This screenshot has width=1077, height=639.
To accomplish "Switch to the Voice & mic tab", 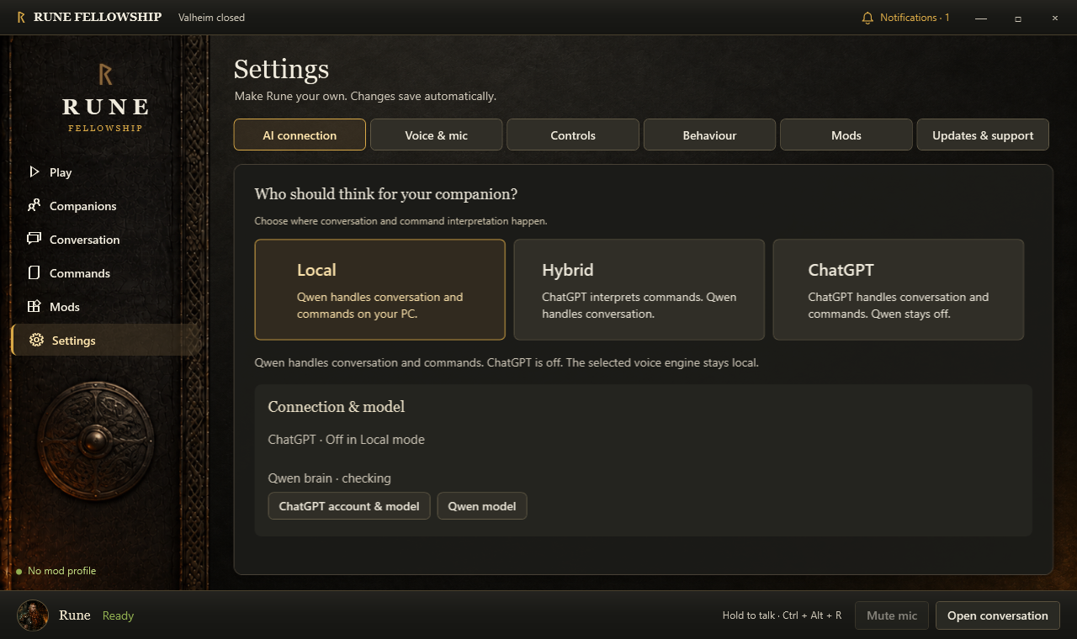I will [x=436, y=135].
